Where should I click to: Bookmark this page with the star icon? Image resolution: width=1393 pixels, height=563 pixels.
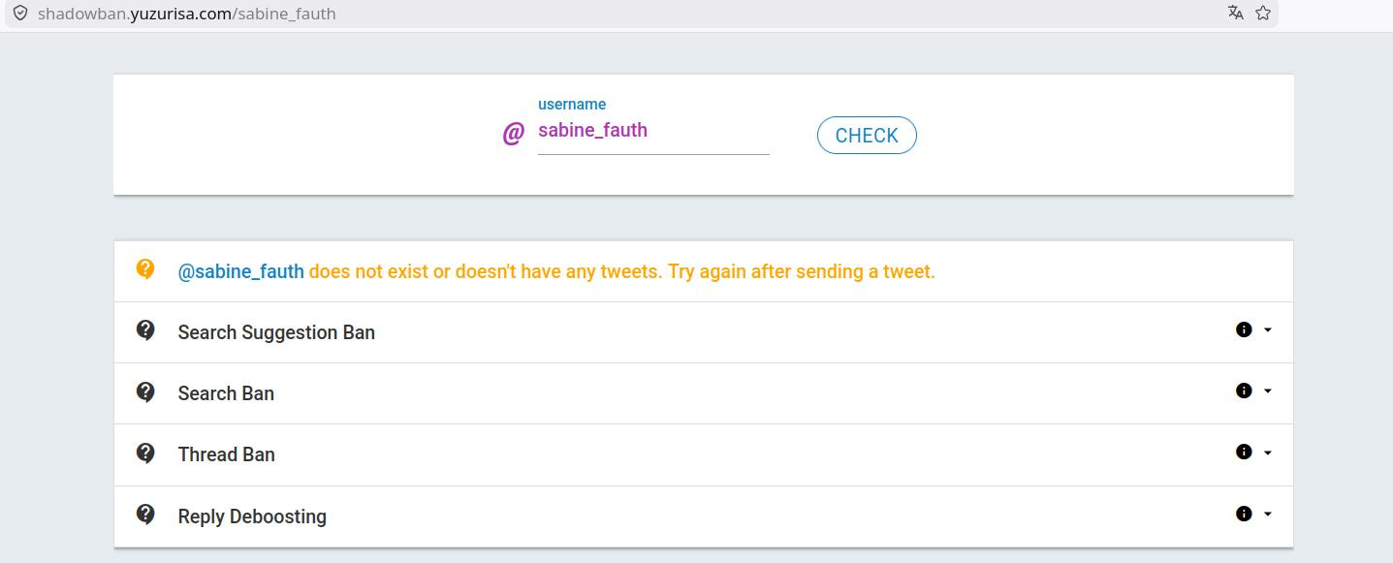coord(1263,13)
